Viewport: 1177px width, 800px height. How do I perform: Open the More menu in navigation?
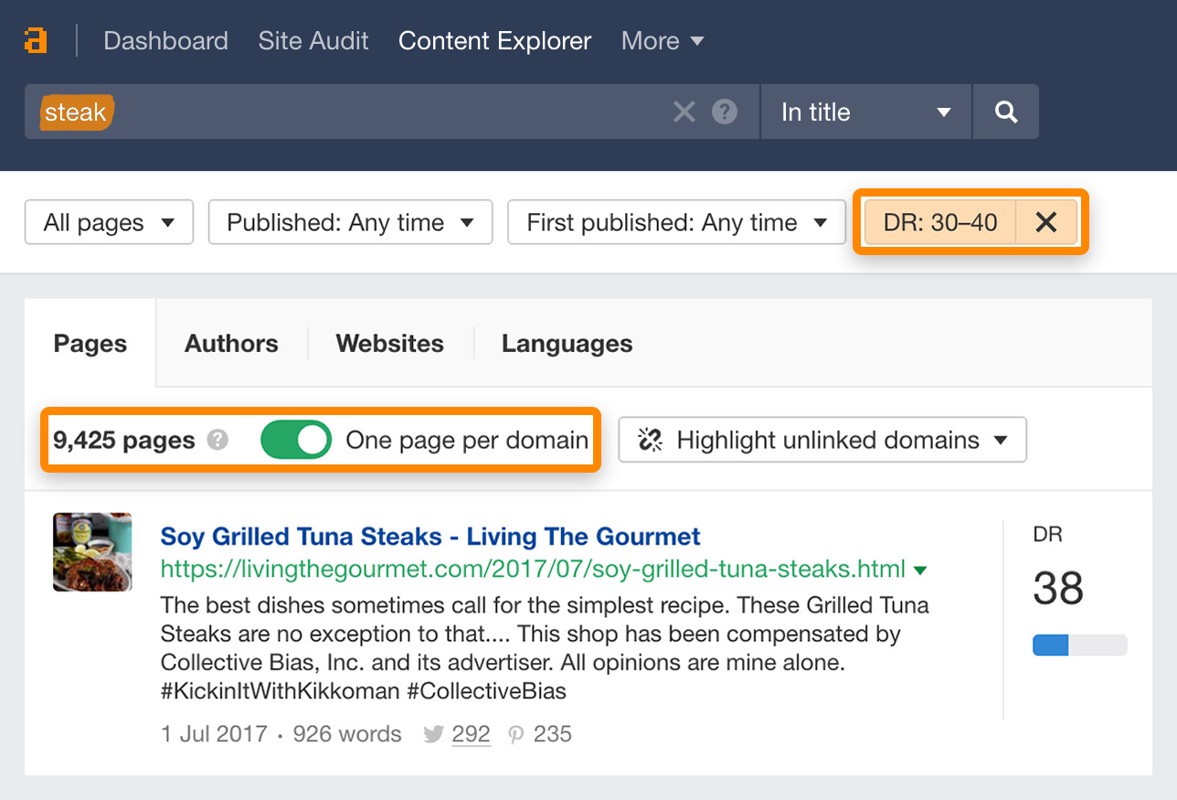[662, 41]
